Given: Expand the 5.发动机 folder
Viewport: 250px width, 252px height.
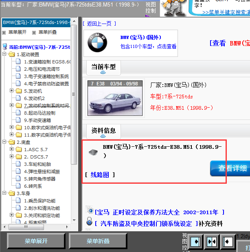Looking at the screenshot, I should [11, 91].
